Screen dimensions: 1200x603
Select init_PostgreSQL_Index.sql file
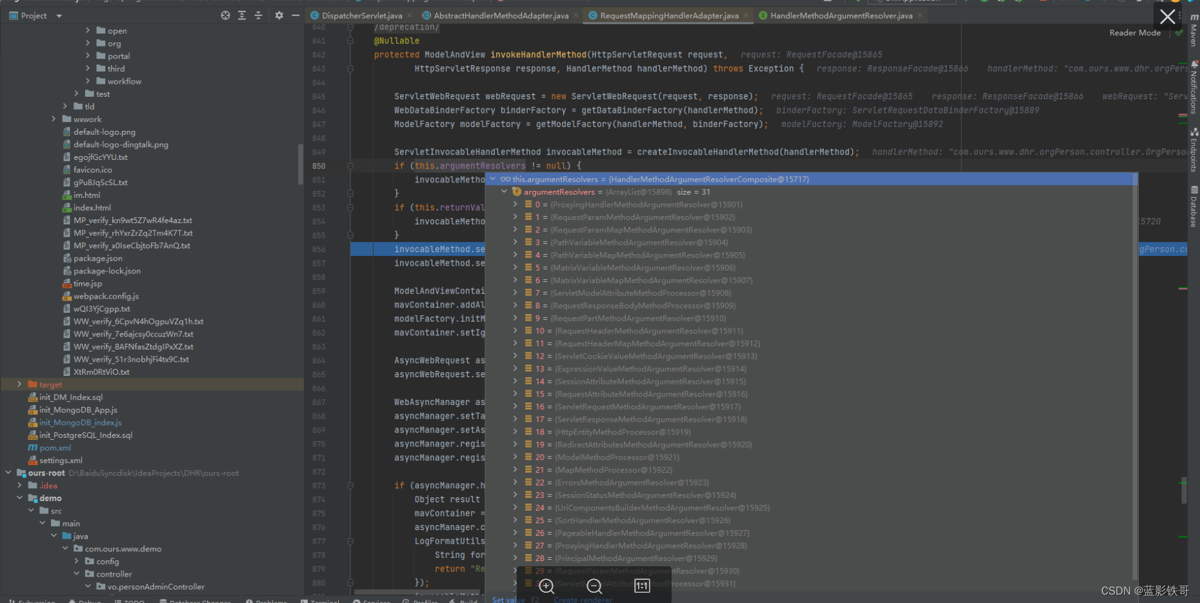86,435
